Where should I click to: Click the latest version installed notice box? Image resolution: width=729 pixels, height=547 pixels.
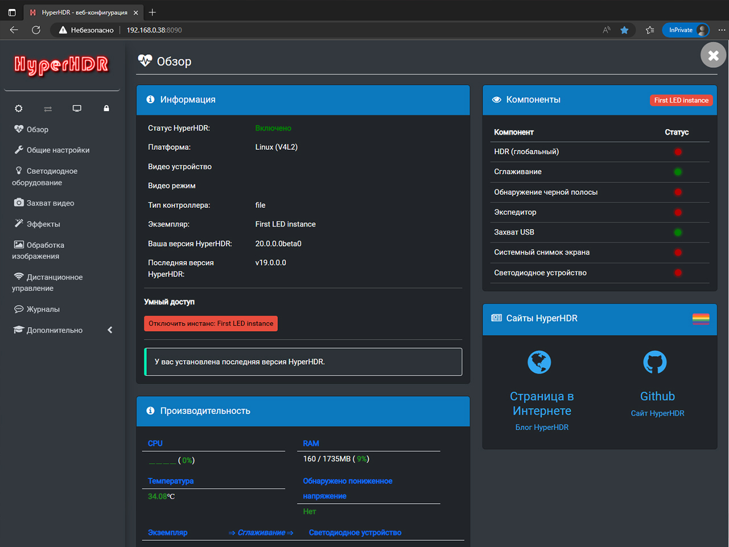[x=303, y=362]
